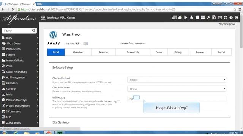Click the Softaculous logo

pos(19,19)
